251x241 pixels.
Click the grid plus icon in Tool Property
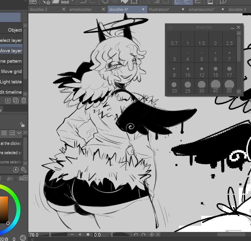(x=12, y=133)
